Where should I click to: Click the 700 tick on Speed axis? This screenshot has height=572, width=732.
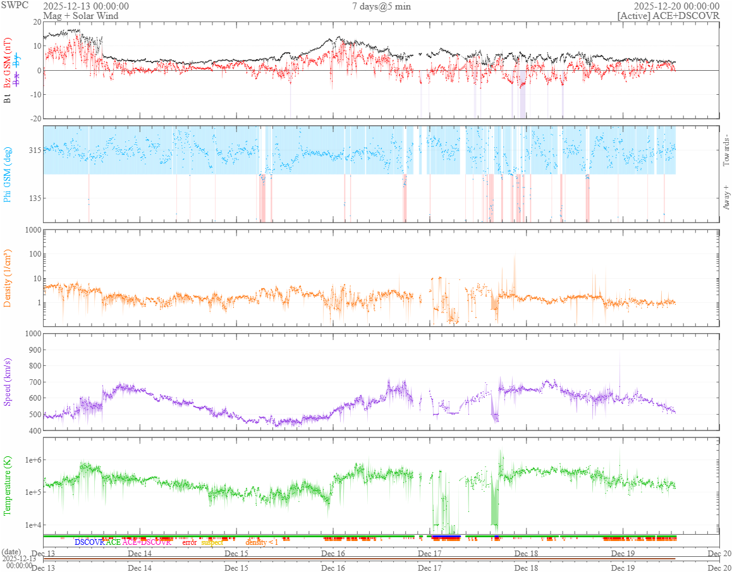pyautogui.click(x=35, y=382)
